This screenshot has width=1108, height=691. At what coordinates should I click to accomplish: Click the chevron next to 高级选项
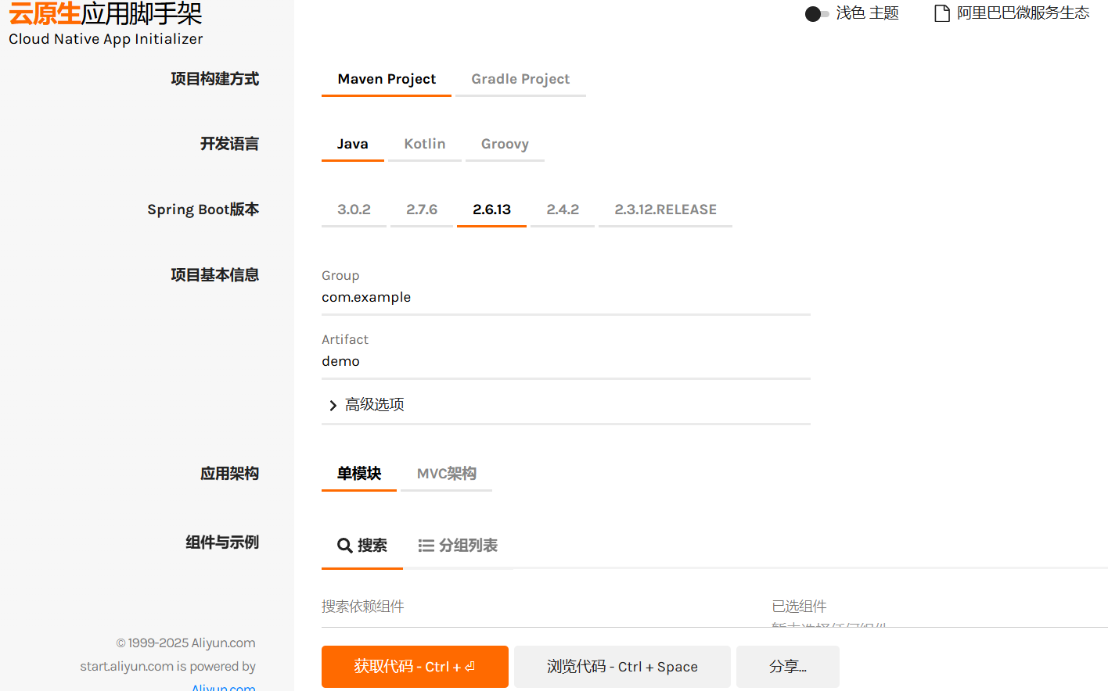(x=333, y=406)
